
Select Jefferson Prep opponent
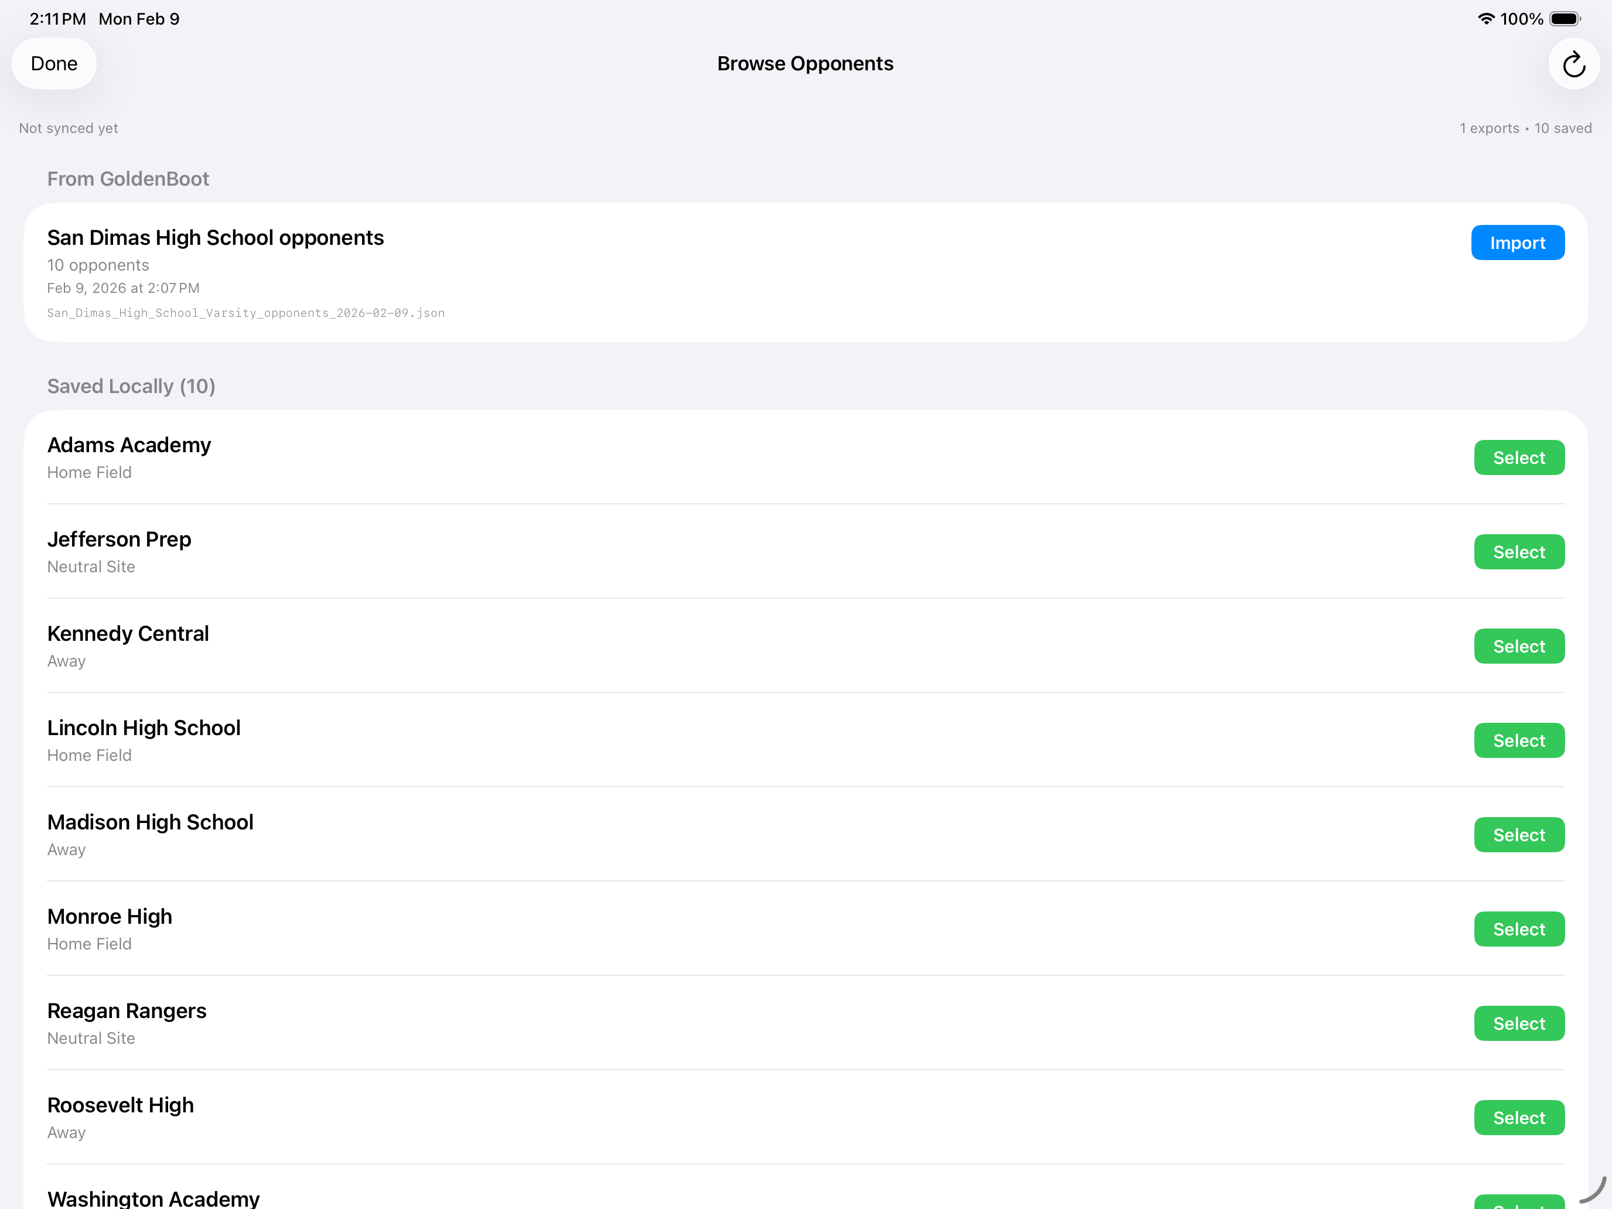(x=1519, y=552)
